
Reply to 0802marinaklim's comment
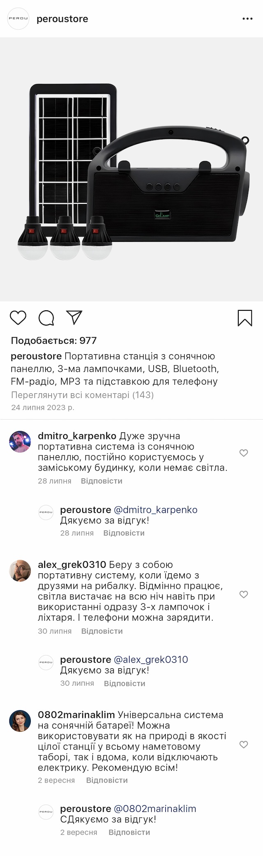click(107, 780)
